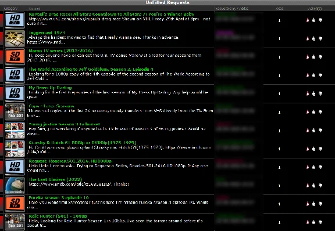Open Young Justice Season 3 TV boxset request
The image size is (335, 231).
click(64, 124)
